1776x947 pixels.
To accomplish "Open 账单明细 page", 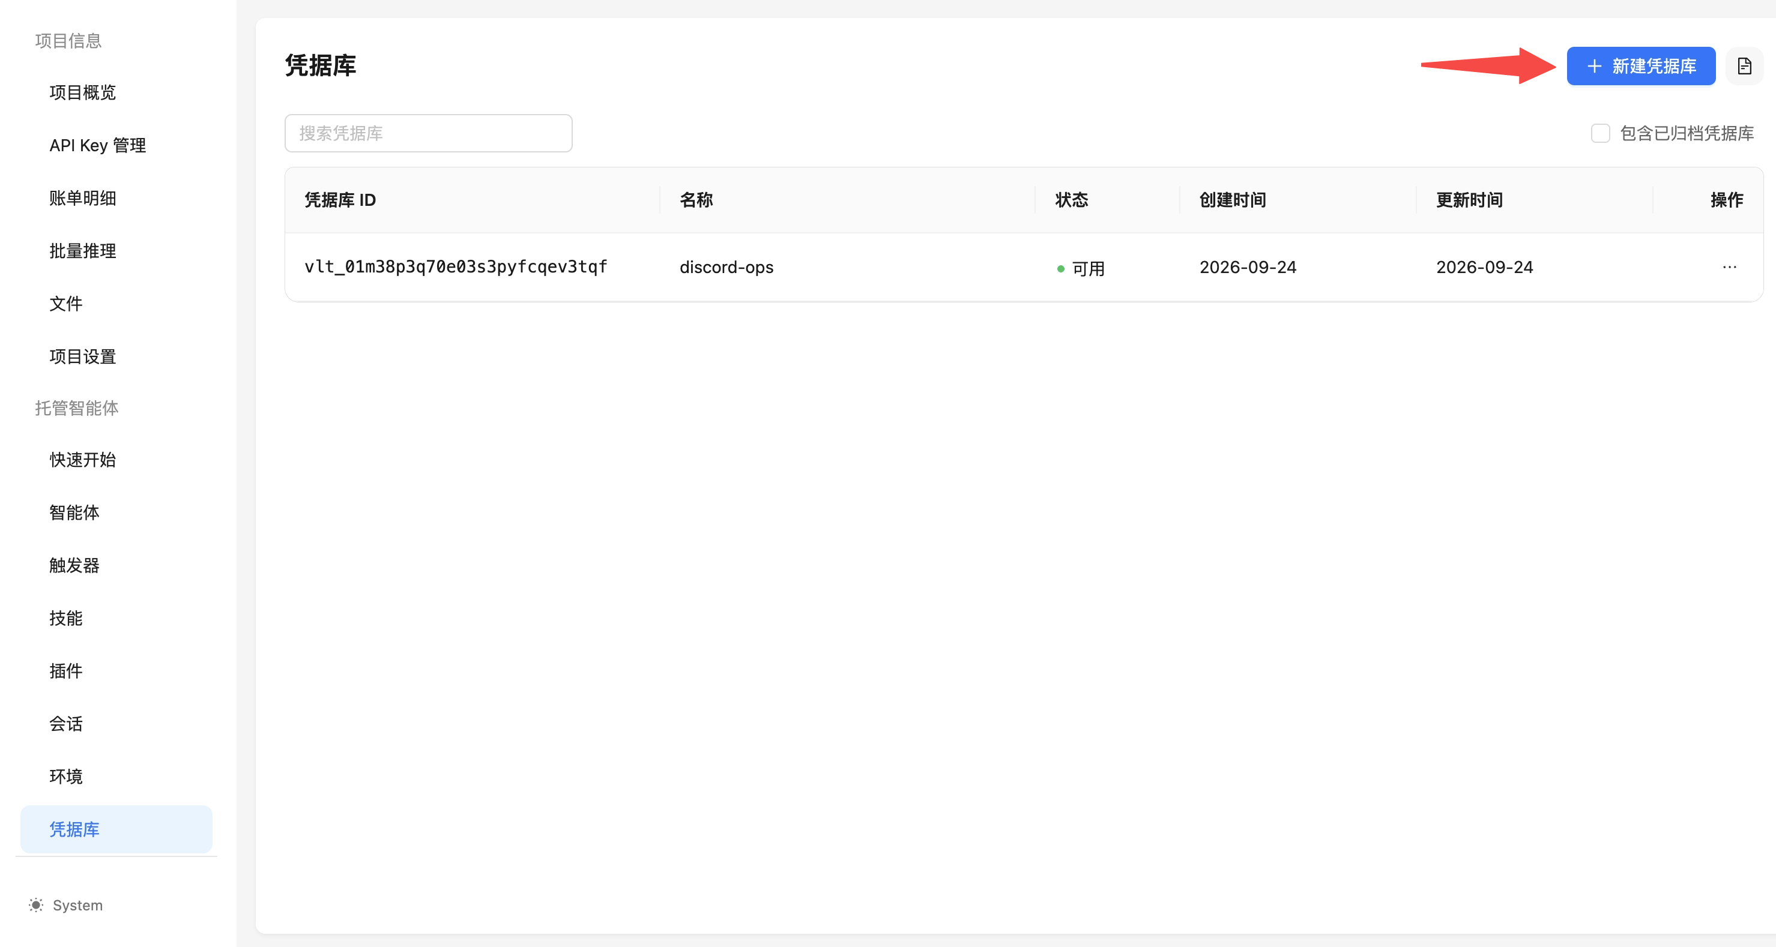I will (83, 199).
